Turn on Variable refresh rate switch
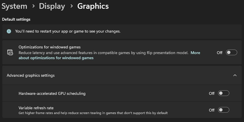 coord(223,110)
